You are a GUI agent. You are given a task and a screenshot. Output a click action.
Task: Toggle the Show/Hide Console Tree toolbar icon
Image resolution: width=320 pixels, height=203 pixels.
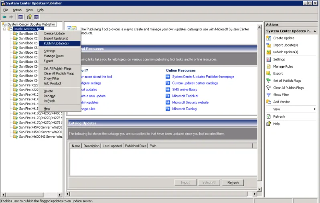[20, 17]
